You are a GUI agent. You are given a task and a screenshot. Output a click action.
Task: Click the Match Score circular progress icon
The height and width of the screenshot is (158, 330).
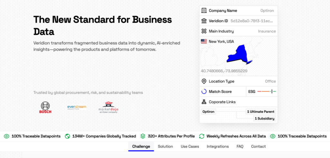[204, 92]
